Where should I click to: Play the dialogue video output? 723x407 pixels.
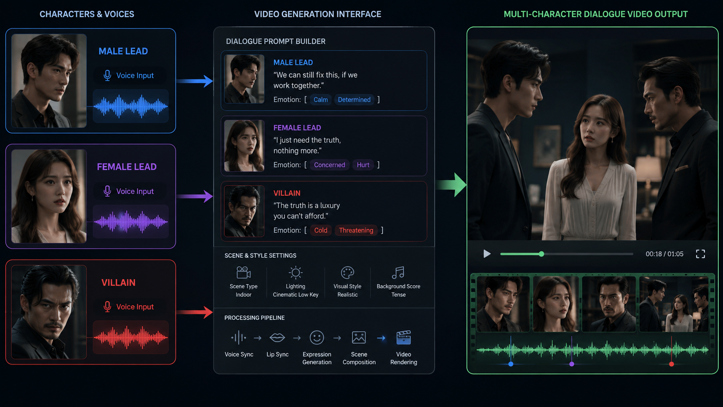point(487,254)
